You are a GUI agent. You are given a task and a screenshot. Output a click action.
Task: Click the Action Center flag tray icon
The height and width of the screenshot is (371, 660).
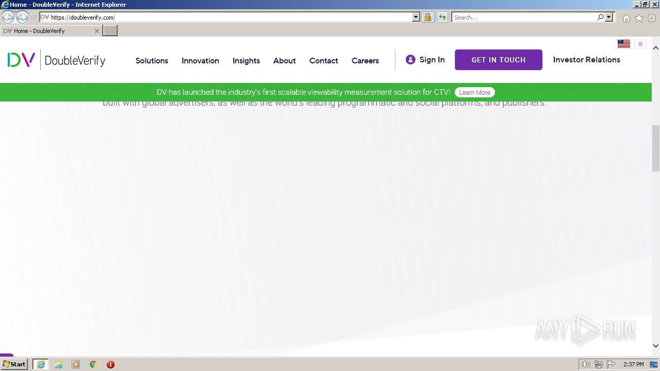tap(611, 364)
